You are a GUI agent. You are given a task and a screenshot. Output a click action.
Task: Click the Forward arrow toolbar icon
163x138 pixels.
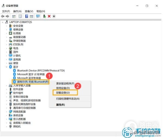pyautogui.click(x=7, y=16)
